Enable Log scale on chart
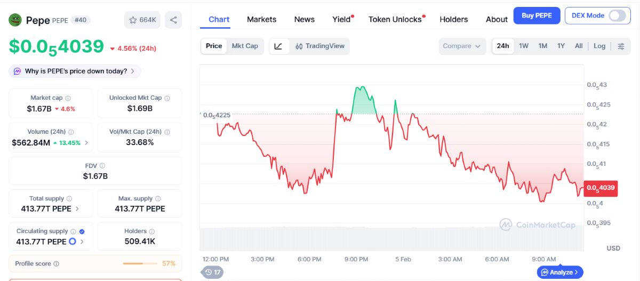The height and width of the screenshot is (281, 640). coord(599,46)
